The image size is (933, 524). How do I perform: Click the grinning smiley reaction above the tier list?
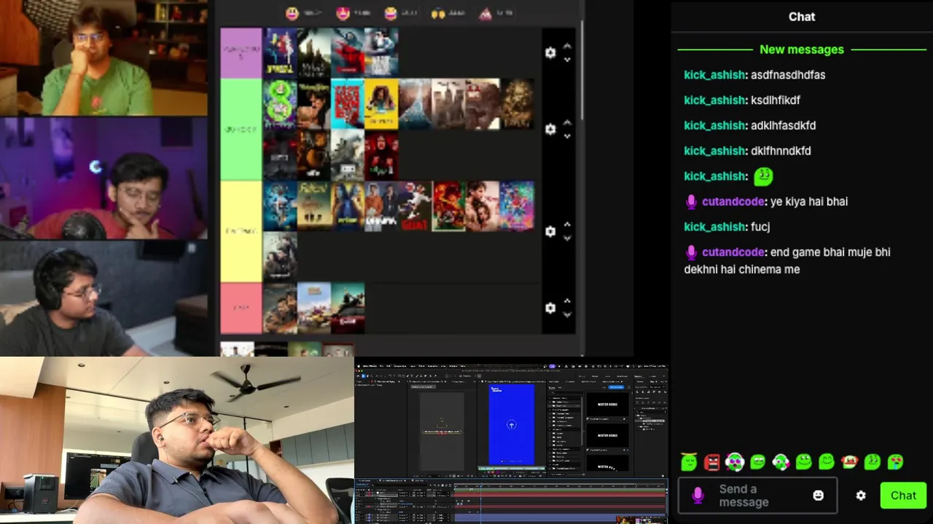(292, 13)
